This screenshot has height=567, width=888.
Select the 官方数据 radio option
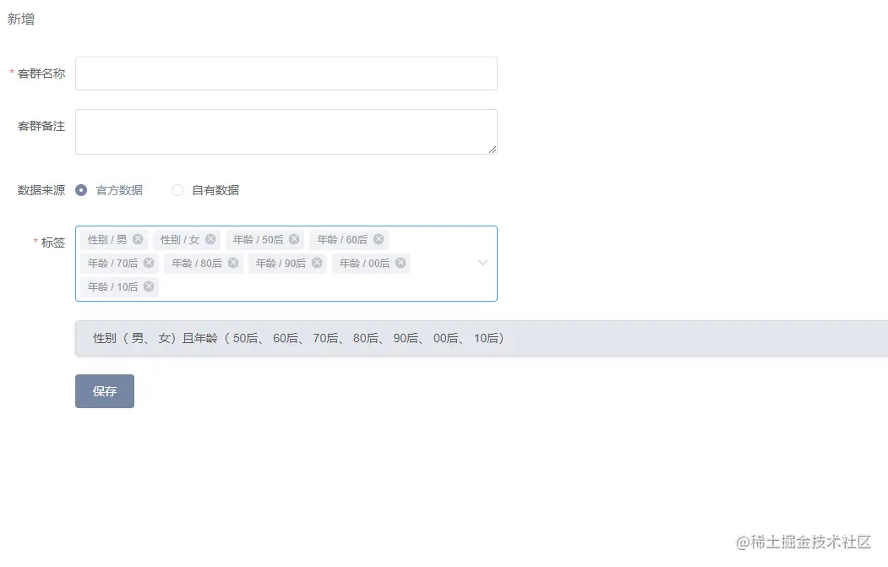81,190
